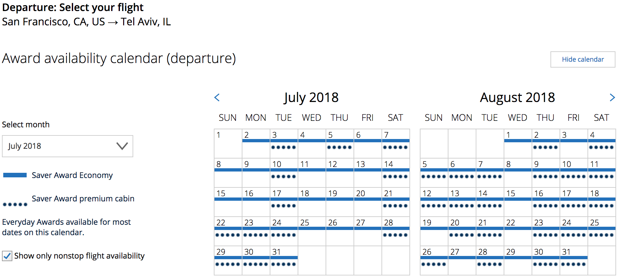This screenshot has width=620, height=280.
Task: Click the Saver Award premium cabin dotted legend
Action: coord(15,204)
